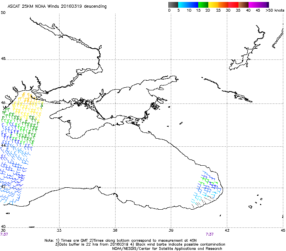This screenshot has width=286, height=251.
Task: Click the '10' label under the color bar
Action: 189,10
